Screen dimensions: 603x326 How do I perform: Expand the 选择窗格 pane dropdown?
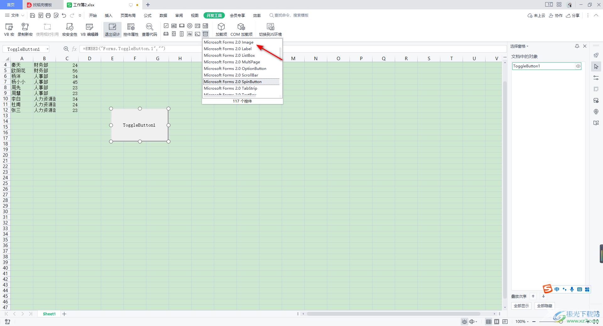[x=519, y=46]
